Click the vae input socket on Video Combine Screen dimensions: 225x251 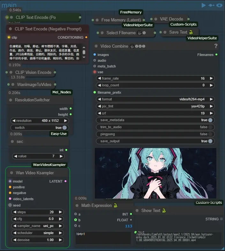coord(94,72)
